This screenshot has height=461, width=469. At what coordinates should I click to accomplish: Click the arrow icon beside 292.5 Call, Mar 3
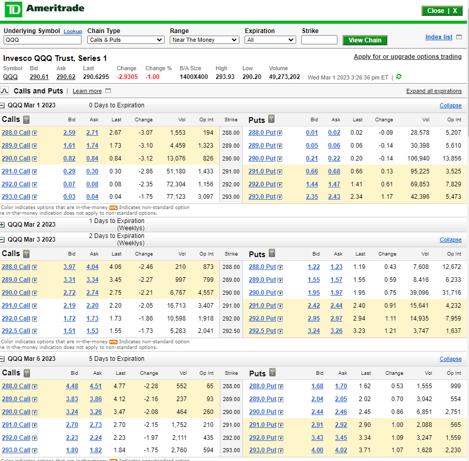pyautogui.click(x=35, y=331)
